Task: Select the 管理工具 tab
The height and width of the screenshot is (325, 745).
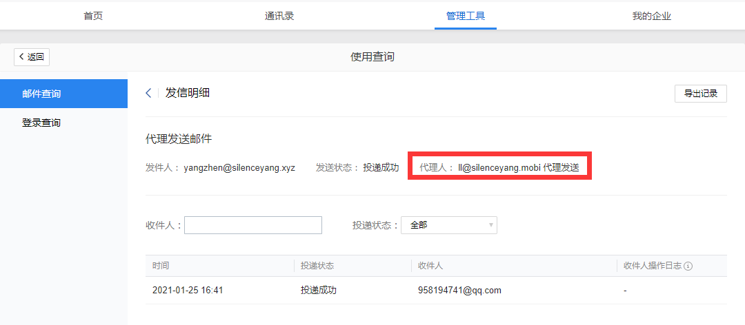Action: 466,16
